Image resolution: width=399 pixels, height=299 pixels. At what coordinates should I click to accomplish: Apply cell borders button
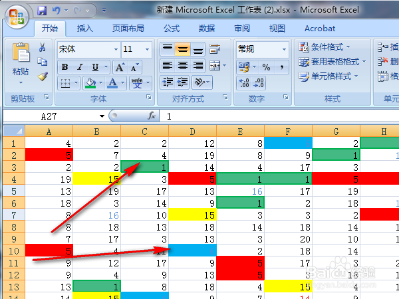(65, 83)
